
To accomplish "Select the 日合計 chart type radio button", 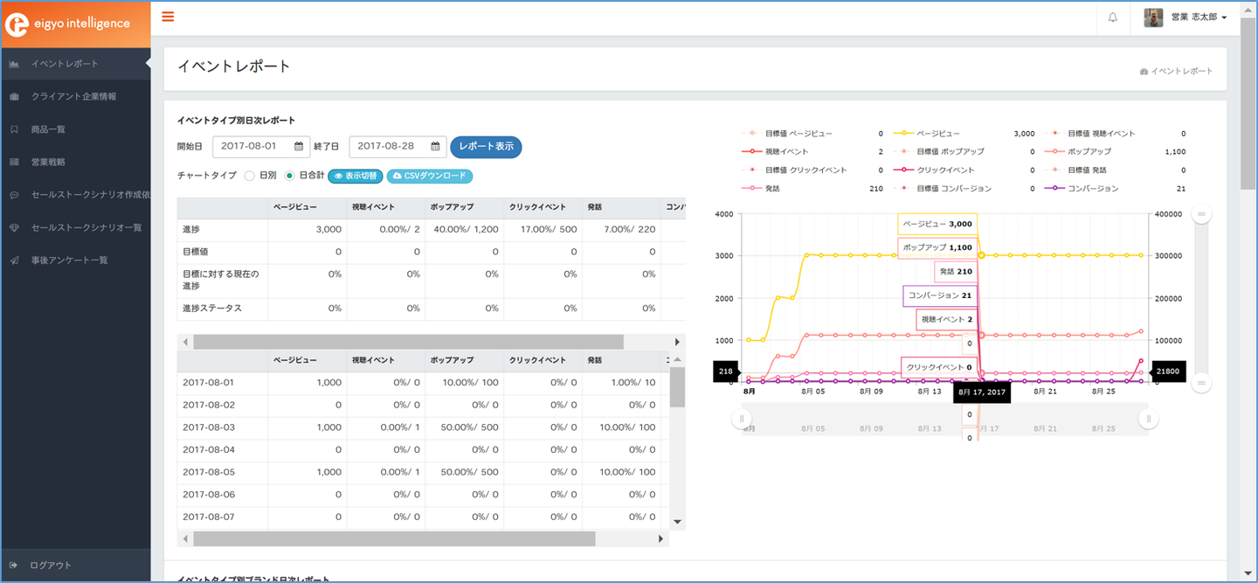I will point(290,176).
